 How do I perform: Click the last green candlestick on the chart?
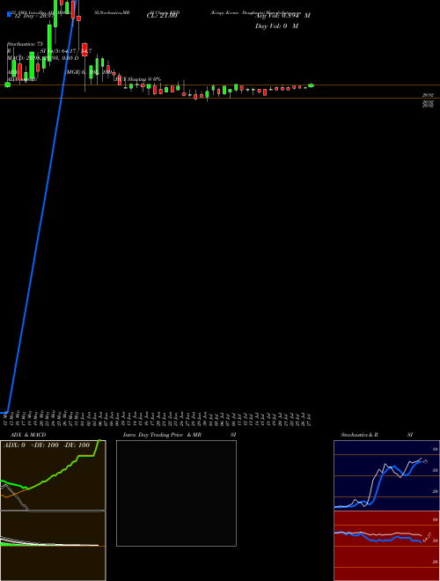click(x=312, y=85)
